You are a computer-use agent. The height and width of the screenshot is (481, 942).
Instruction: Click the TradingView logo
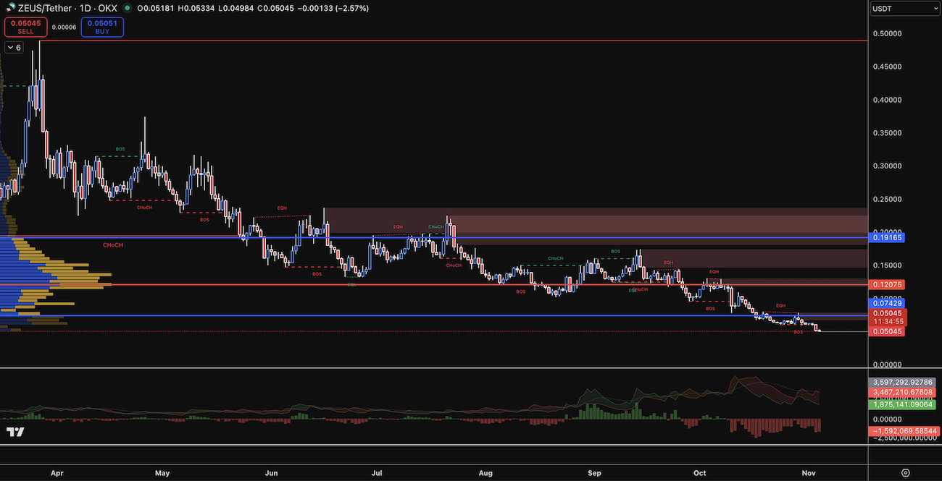15,432
